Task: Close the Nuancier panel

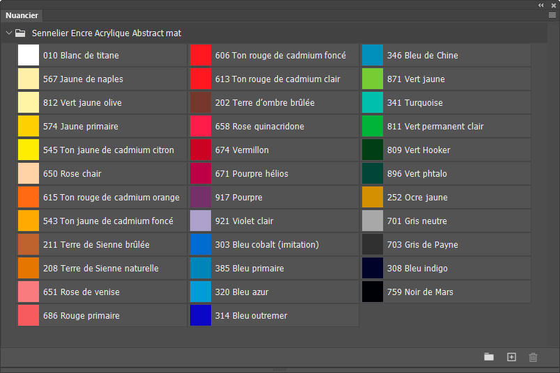Action: tap(554, 6)
